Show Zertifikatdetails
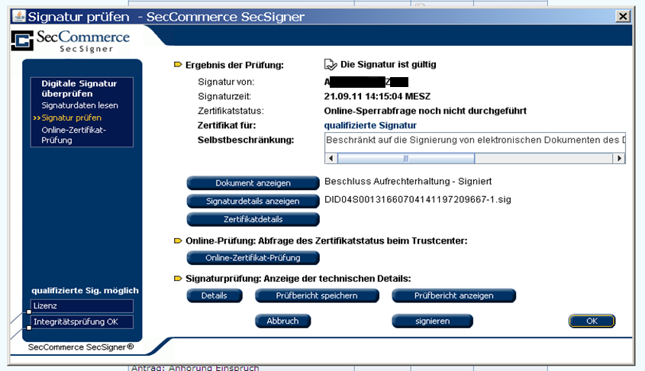The width and height of the screenshot is (645, 371). pos(253,219)
